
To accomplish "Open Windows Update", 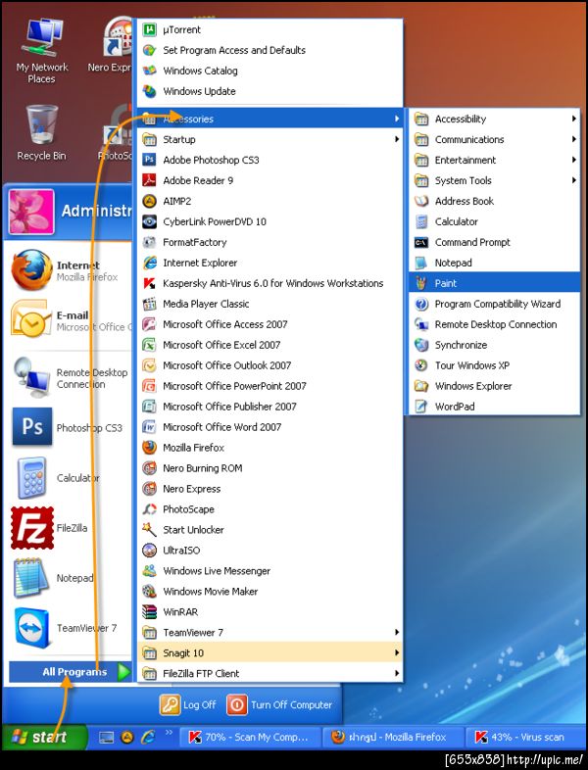I will pyautogui.click(x=269, y=91).
